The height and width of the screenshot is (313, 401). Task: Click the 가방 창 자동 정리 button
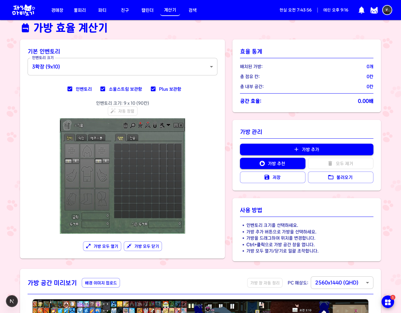click(265, 283)
